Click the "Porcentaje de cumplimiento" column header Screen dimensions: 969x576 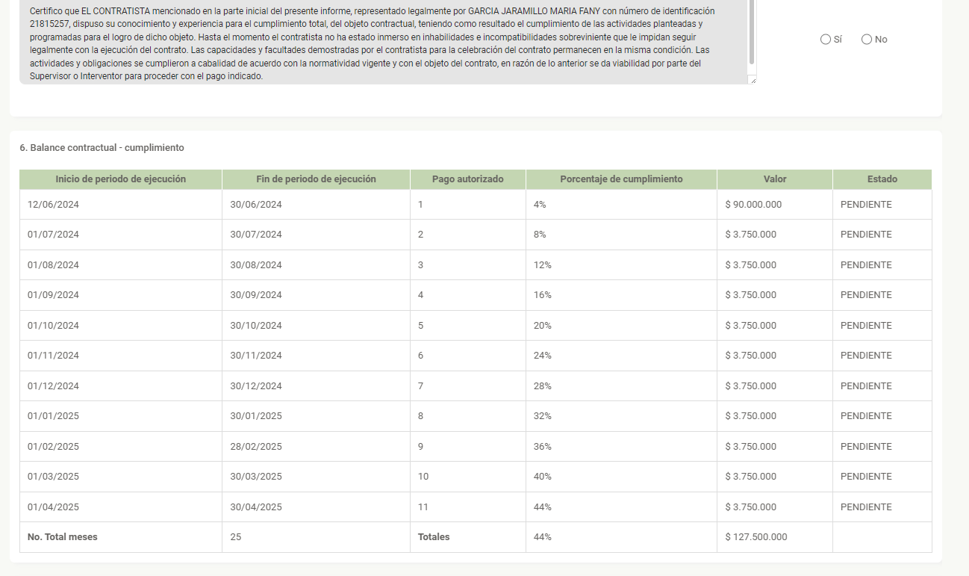(621, 179)
